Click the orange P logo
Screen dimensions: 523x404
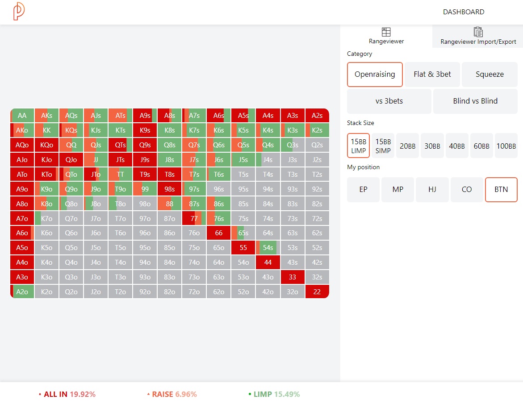(19, 11)
